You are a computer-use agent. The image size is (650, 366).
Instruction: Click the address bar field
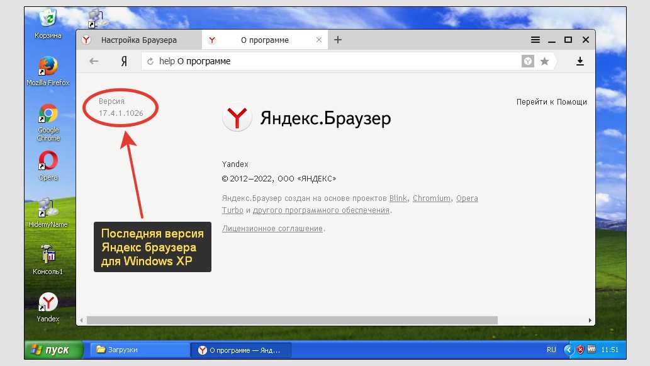pos(333,61)
